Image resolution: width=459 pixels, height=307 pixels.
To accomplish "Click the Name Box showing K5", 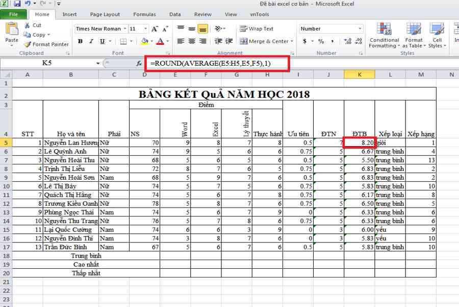I will point(47,63).
